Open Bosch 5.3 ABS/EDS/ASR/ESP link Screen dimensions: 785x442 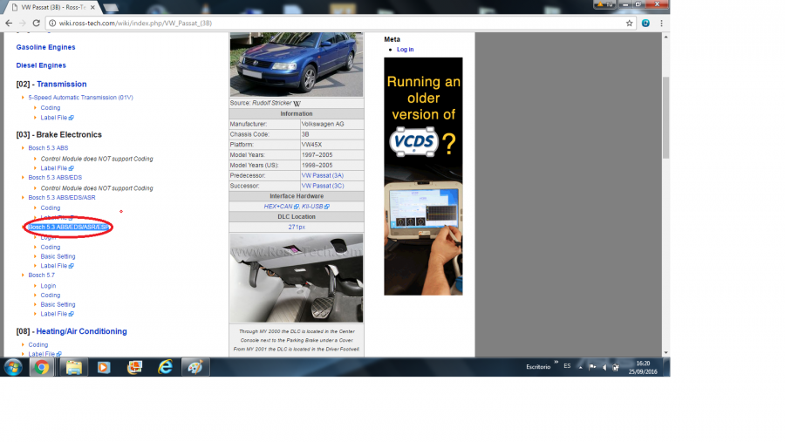tap(68, 228)
